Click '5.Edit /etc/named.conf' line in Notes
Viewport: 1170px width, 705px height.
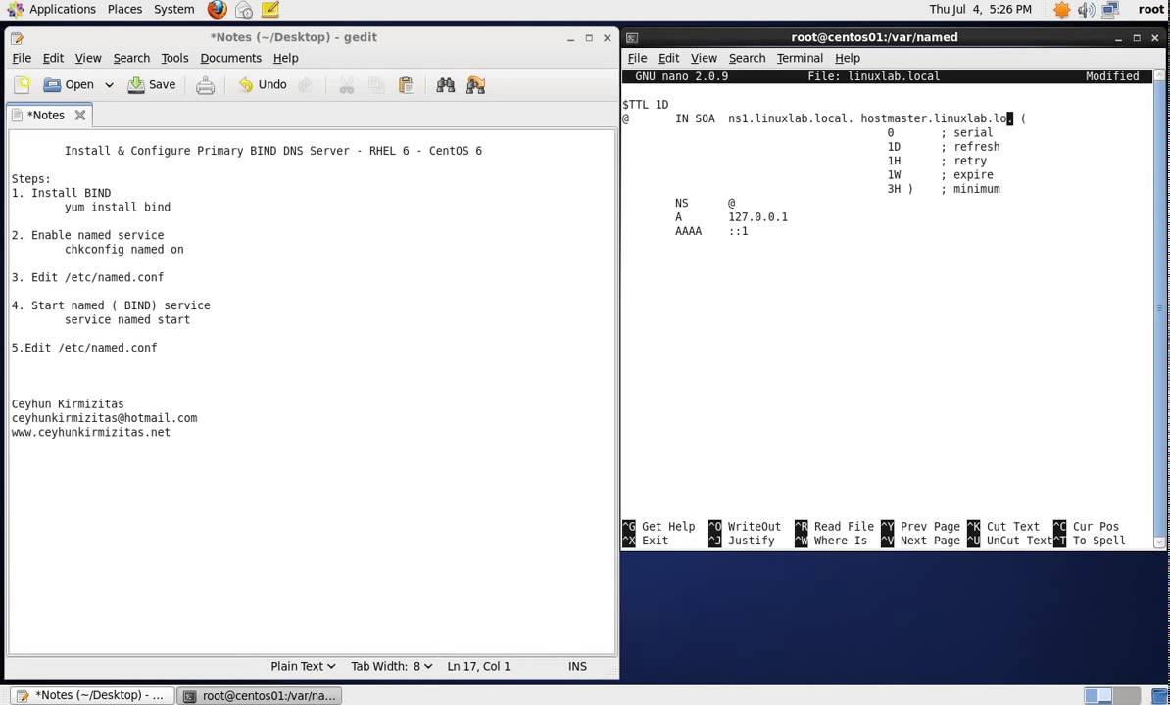pyautogui.click(x=84, y=348)
